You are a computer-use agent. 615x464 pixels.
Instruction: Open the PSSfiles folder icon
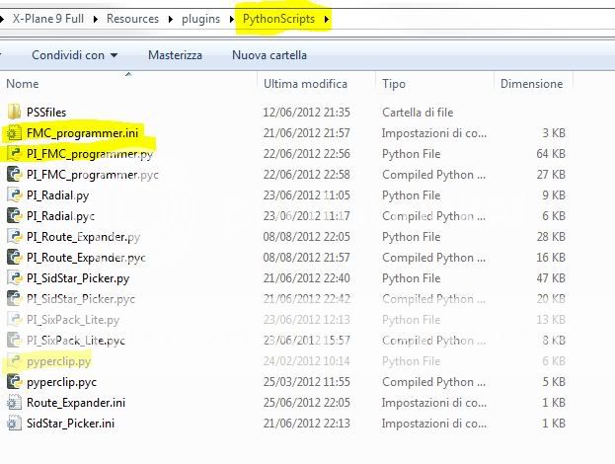pos(14,112)
